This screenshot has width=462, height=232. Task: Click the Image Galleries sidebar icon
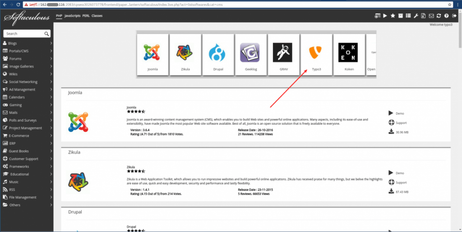coord(5,66)
